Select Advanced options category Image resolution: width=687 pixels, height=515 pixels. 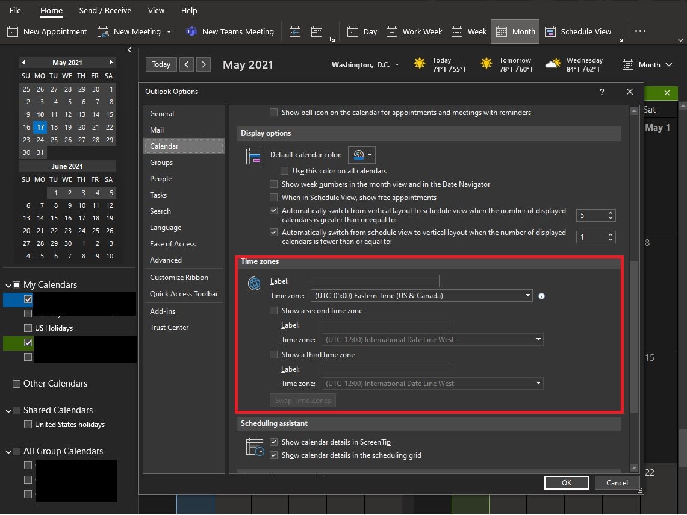click(184, 260)
